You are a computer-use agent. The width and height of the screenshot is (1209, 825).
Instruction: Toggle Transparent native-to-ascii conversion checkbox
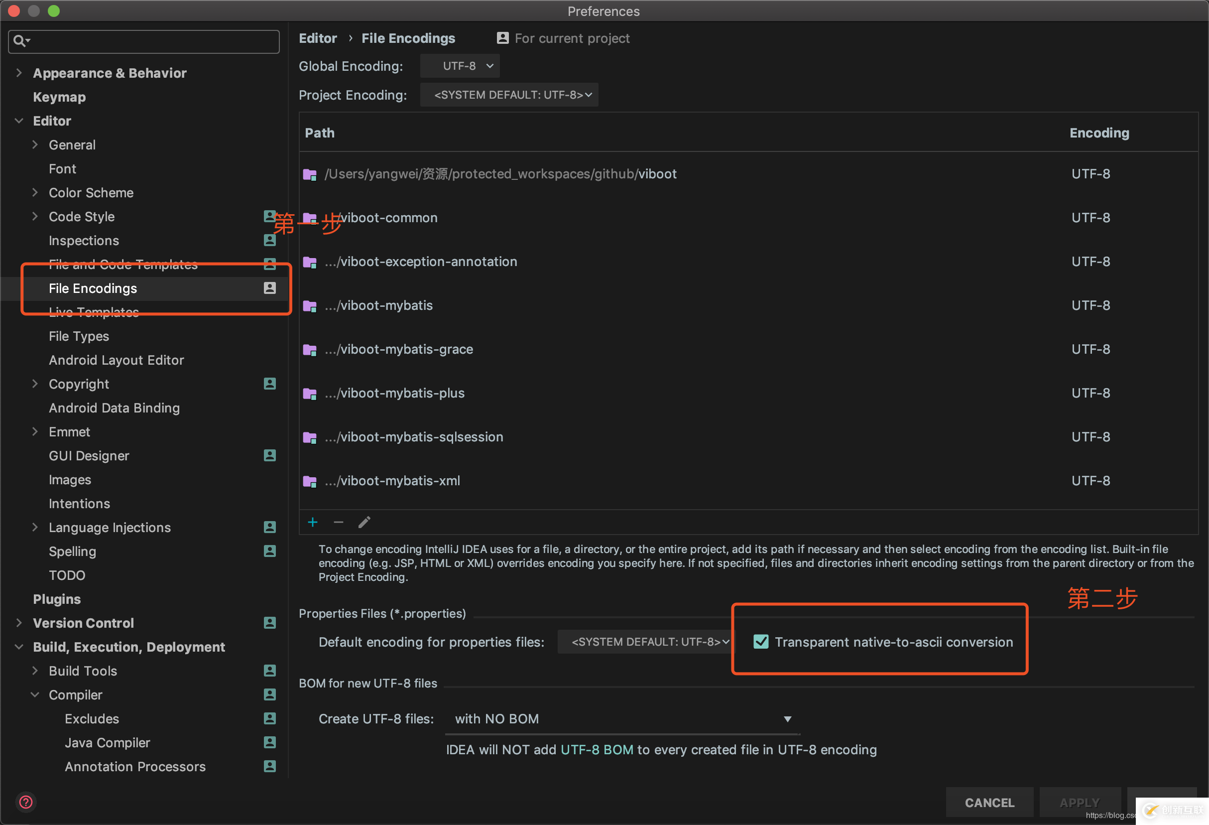761,642
